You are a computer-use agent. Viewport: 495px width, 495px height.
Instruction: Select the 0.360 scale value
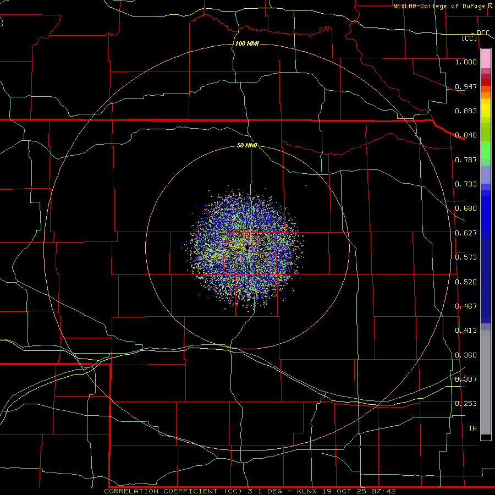click(466, 355)
